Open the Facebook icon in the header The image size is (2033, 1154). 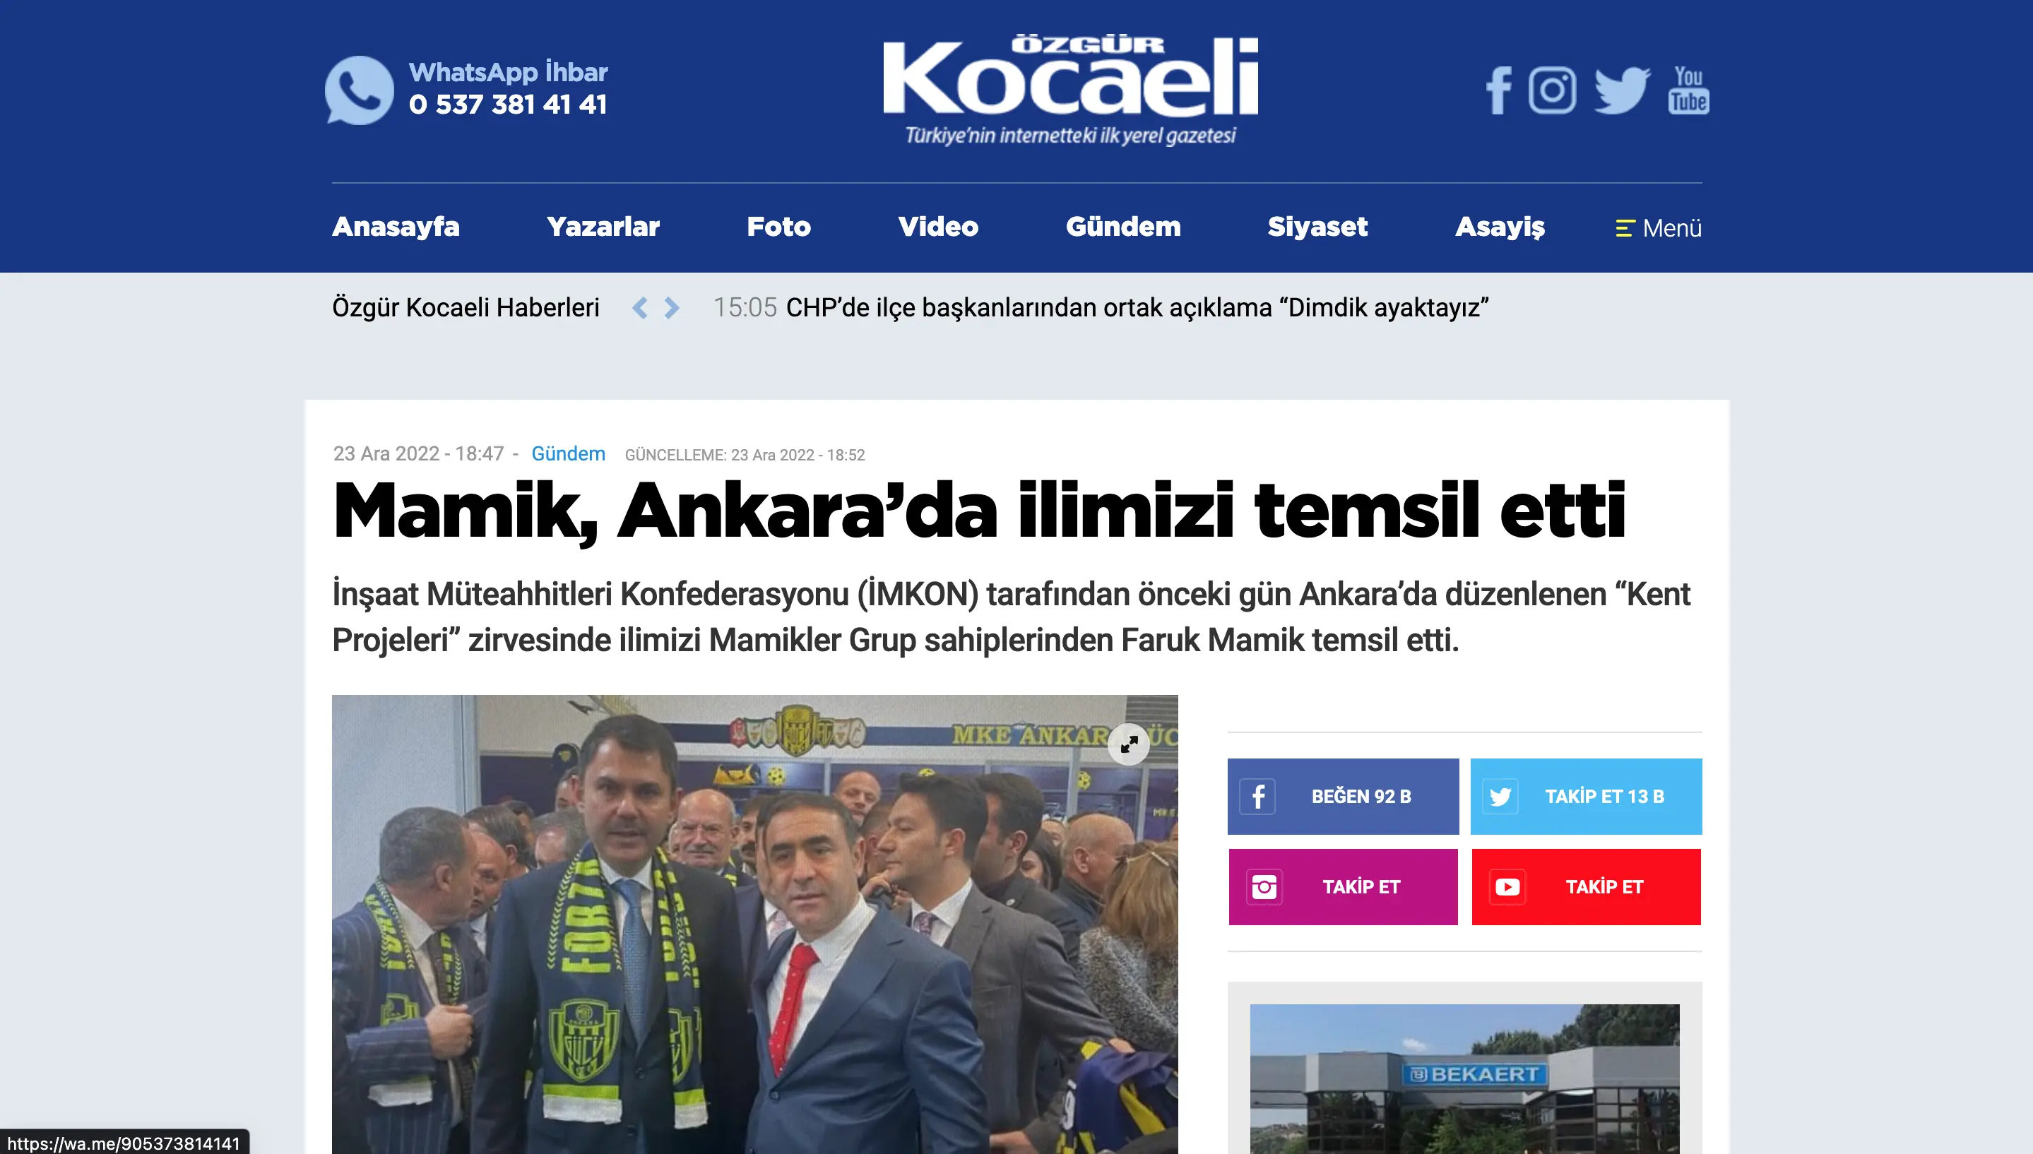pos(1499,90)
